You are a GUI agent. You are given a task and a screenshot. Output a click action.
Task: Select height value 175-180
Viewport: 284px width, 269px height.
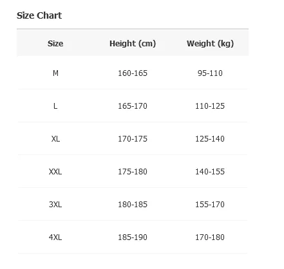pos(133,172)
